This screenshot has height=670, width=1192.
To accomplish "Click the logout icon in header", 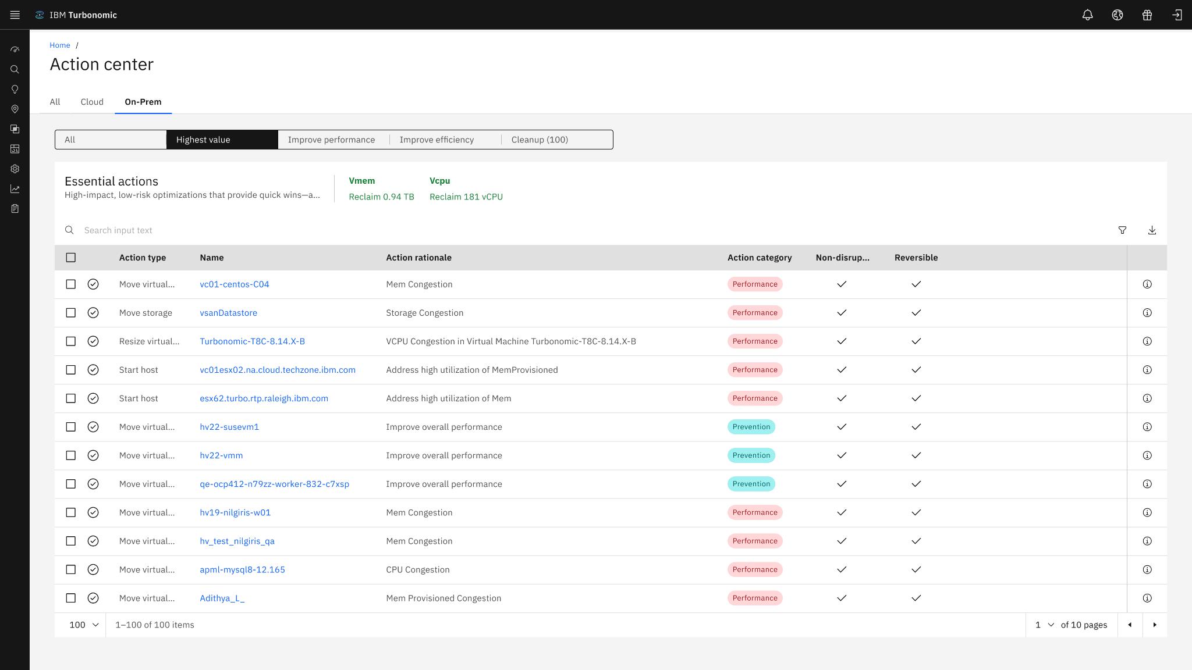I will coord(1177,15).
